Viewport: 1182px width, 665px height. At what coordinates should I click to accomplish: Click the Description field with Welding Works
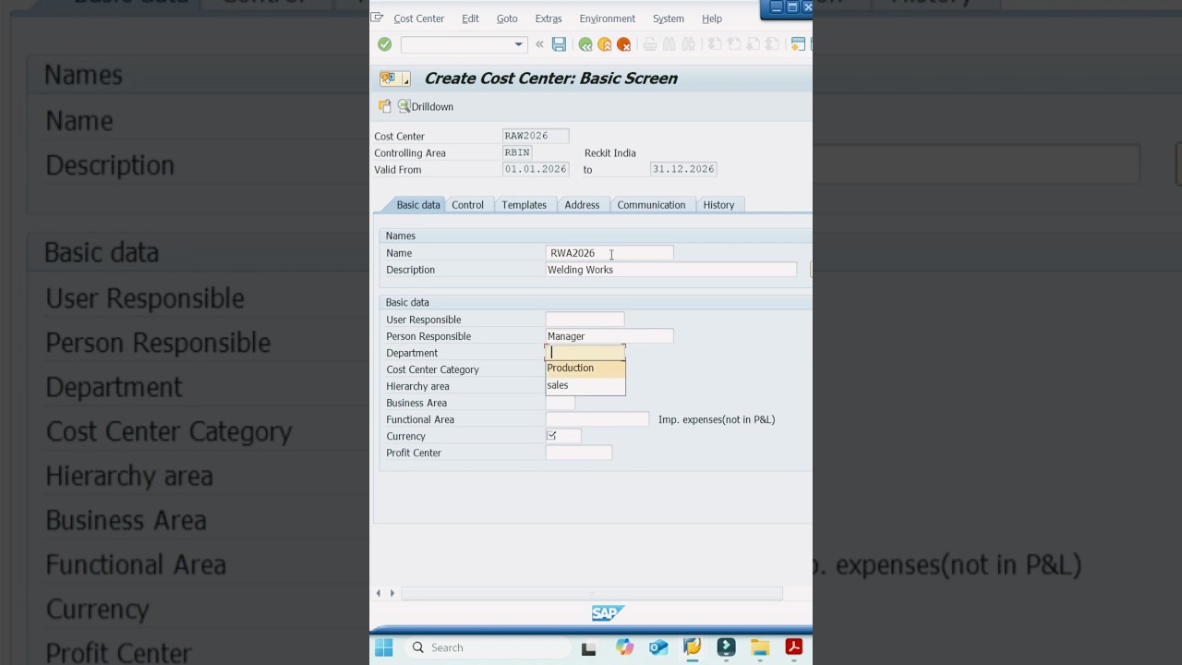(x=671, y=270)
